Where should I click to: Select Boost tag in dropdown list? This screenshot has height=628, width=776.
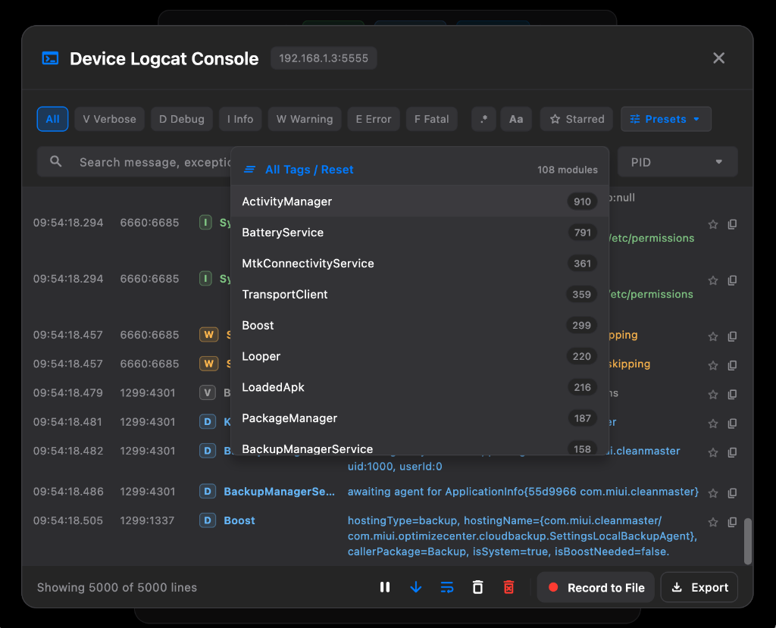[x=420, y=325]
